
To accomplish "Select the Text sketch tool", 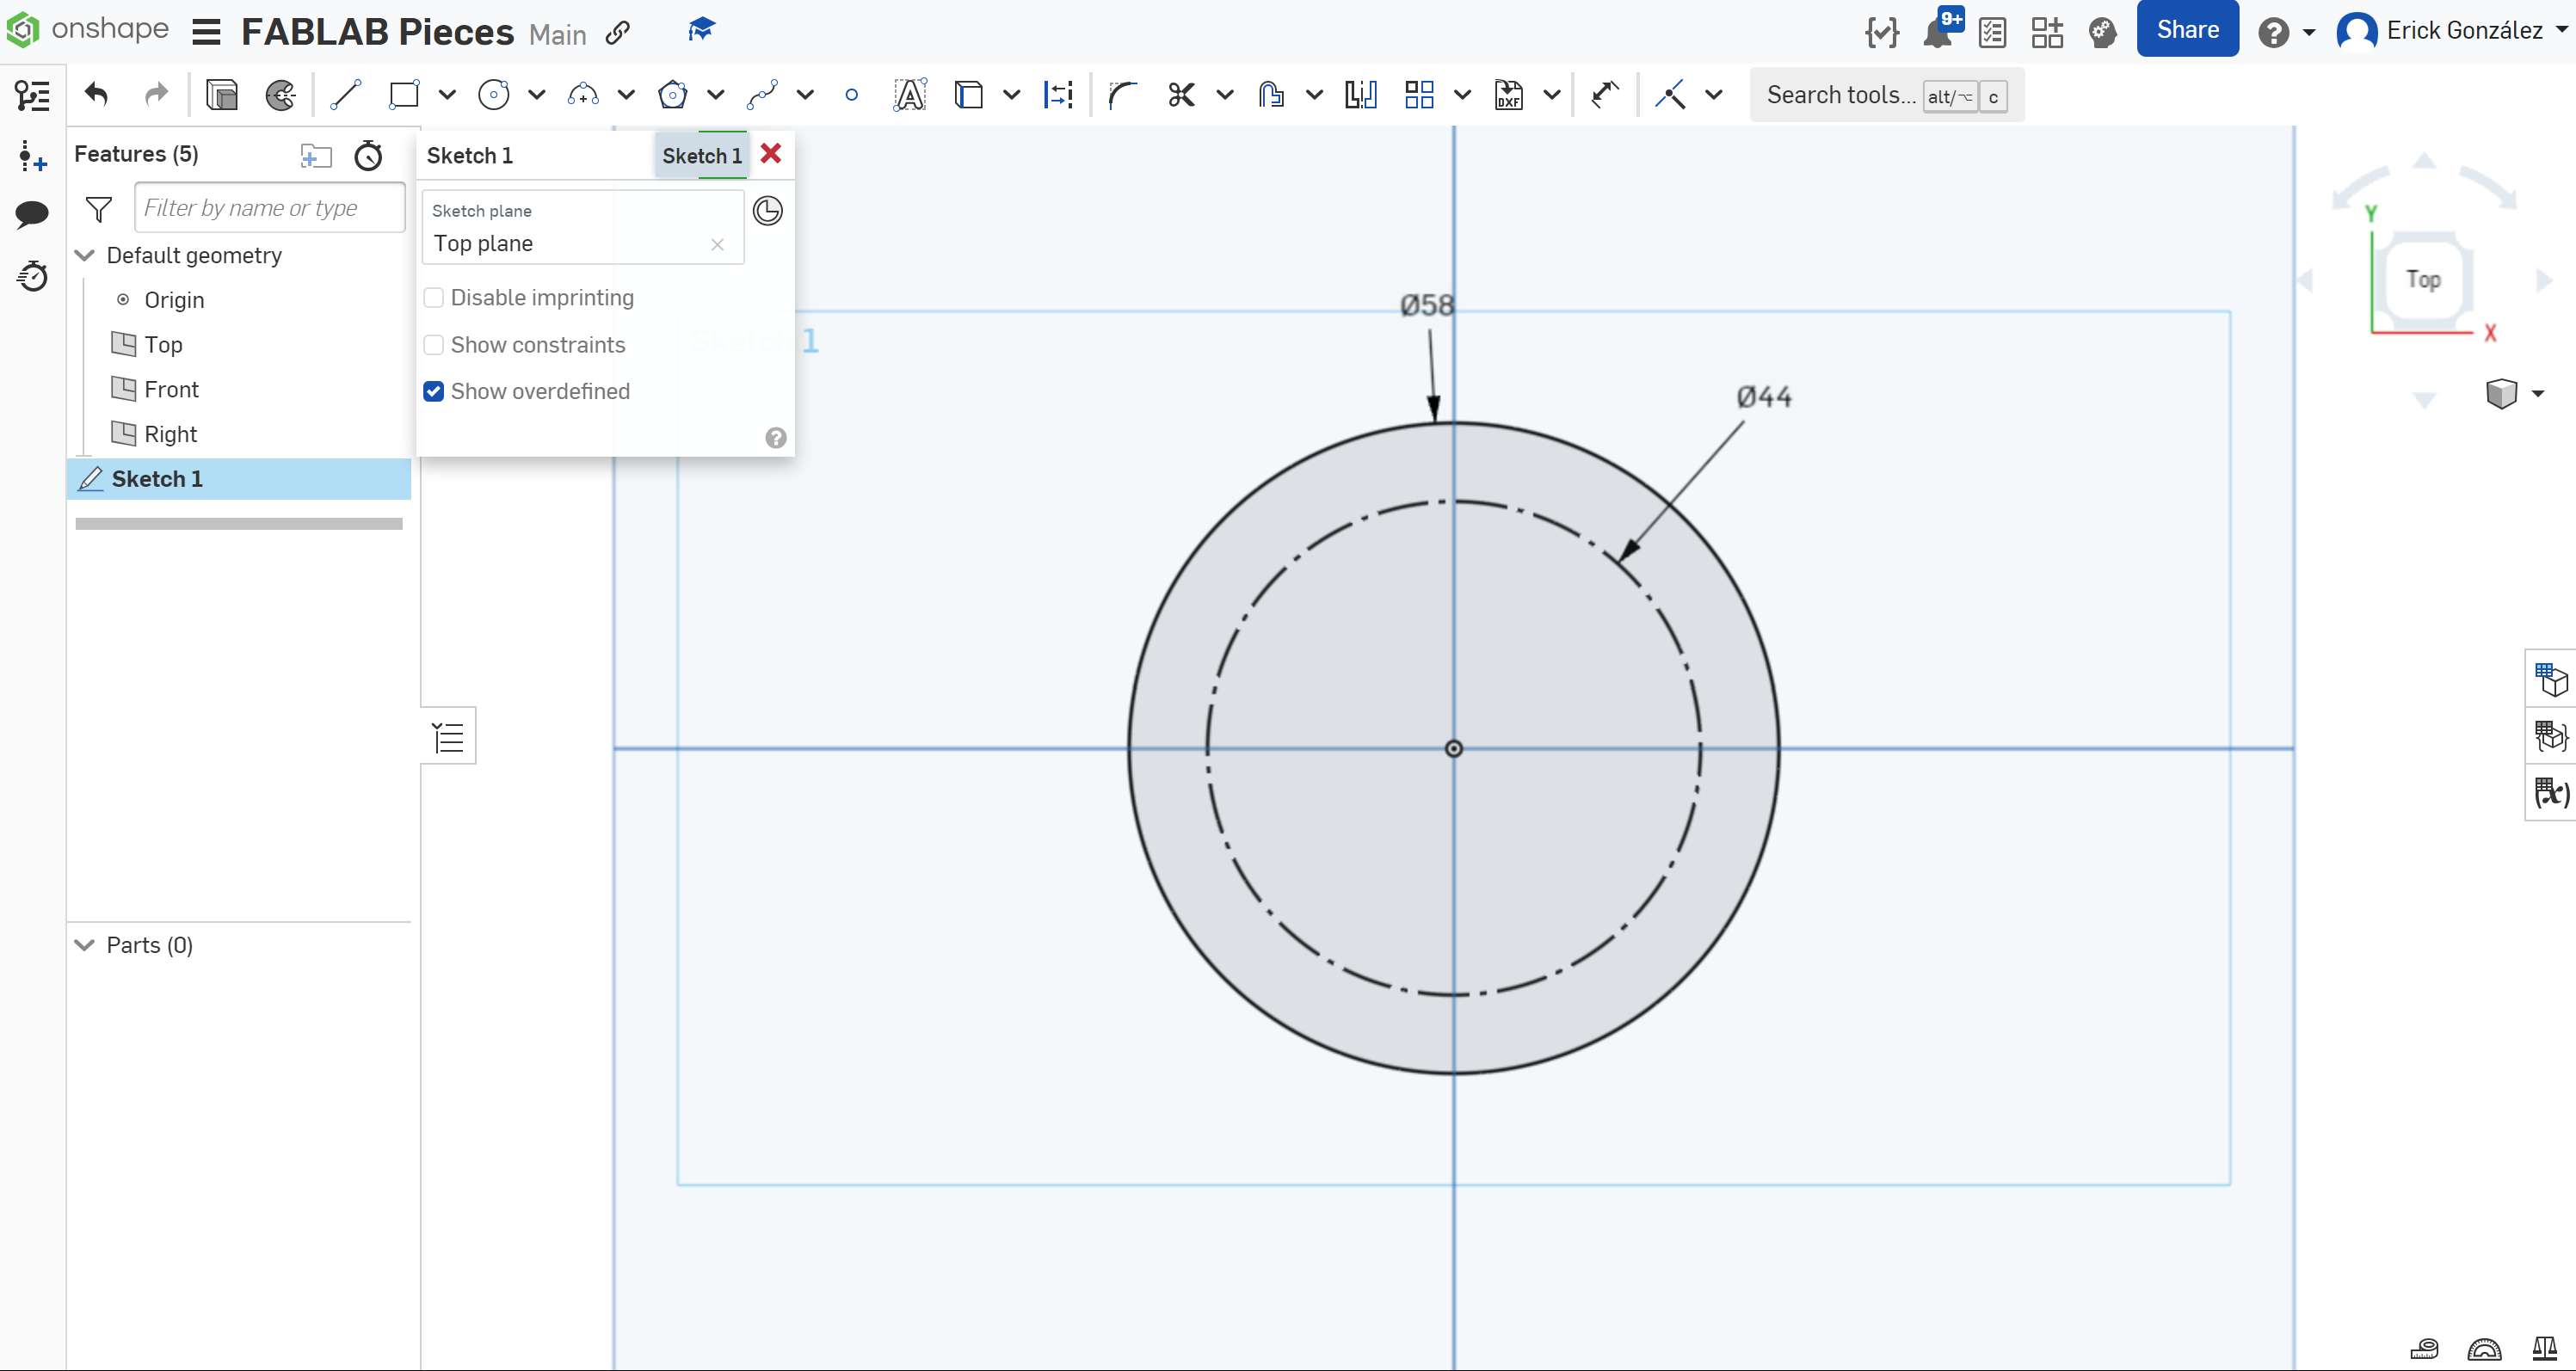I will point(910,95).
